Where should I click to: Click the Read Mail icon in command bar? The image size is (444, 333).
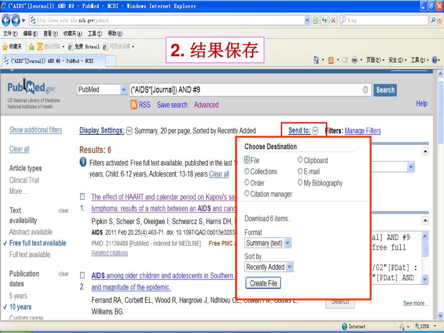[x=345, y=60]
